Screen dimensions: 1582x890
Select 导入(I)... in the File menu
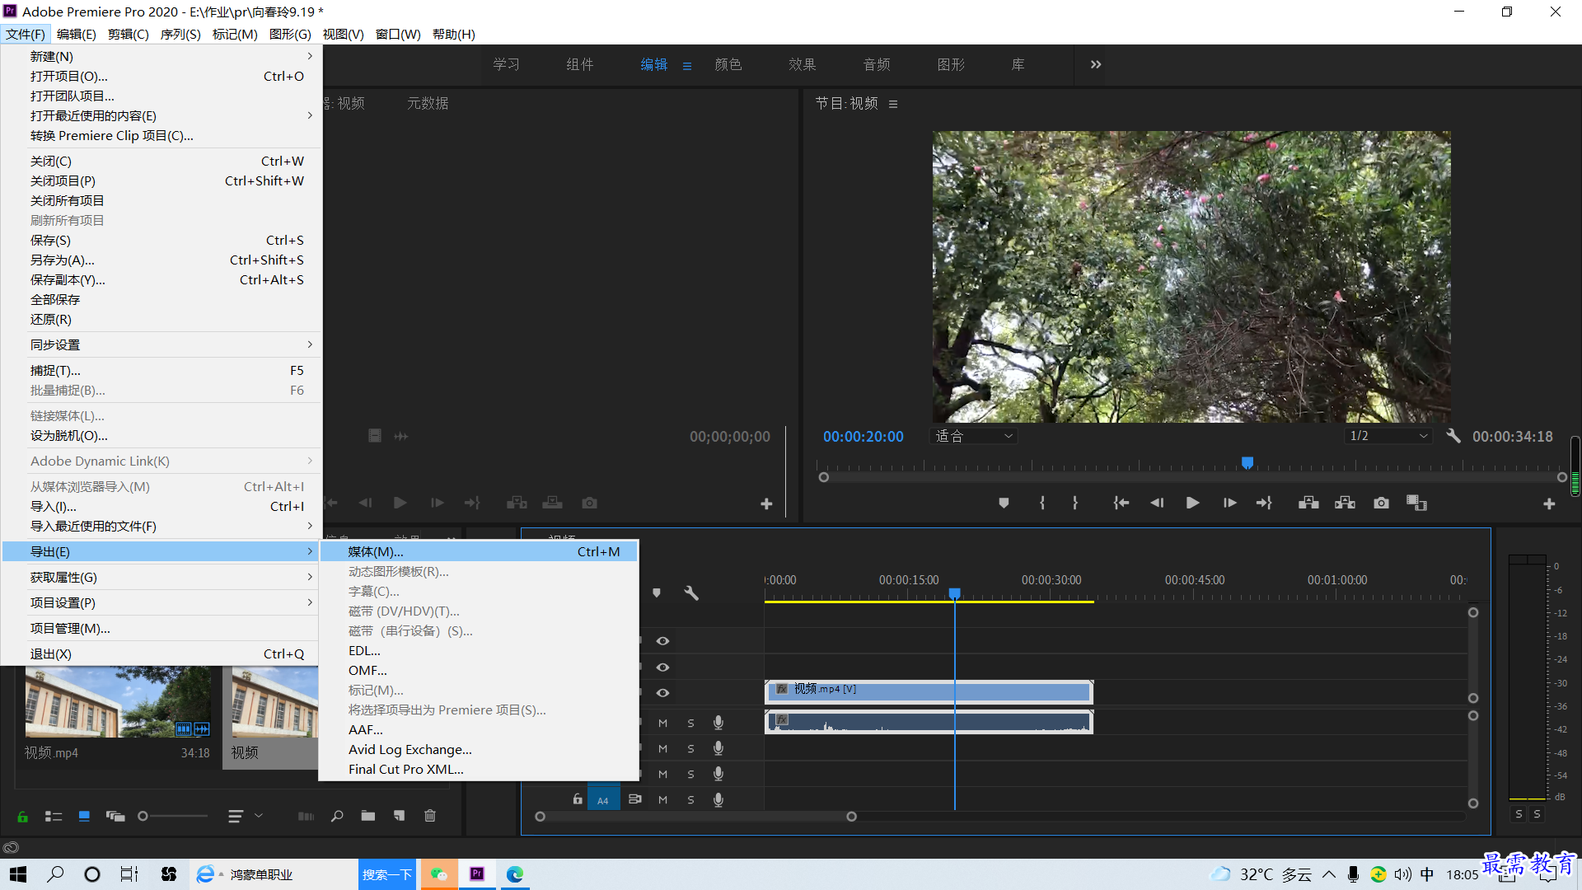161,506
